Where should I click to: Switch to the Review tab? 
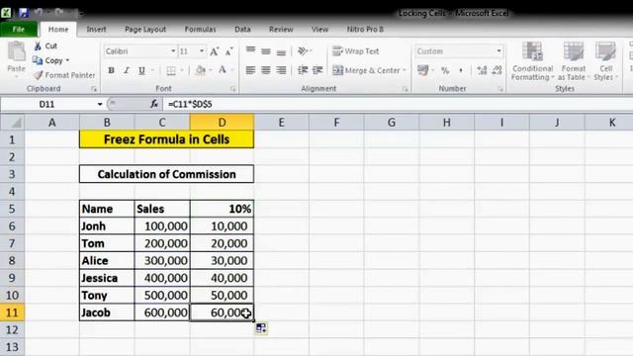(281, 29)
